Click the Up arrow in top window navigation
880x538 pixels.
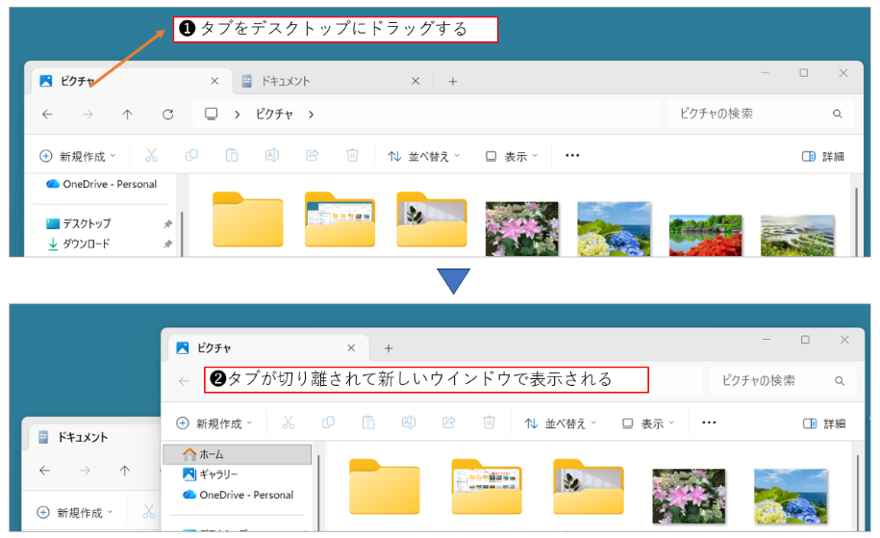tap(127, 115)
